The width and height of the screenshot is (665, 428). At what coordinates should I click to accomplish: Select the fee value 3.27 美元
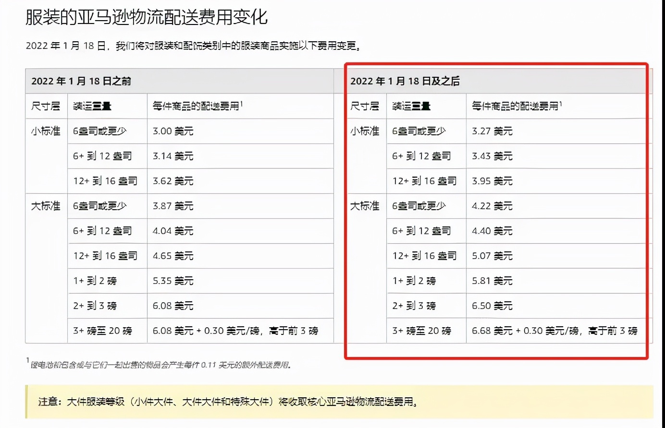(492, 131)
